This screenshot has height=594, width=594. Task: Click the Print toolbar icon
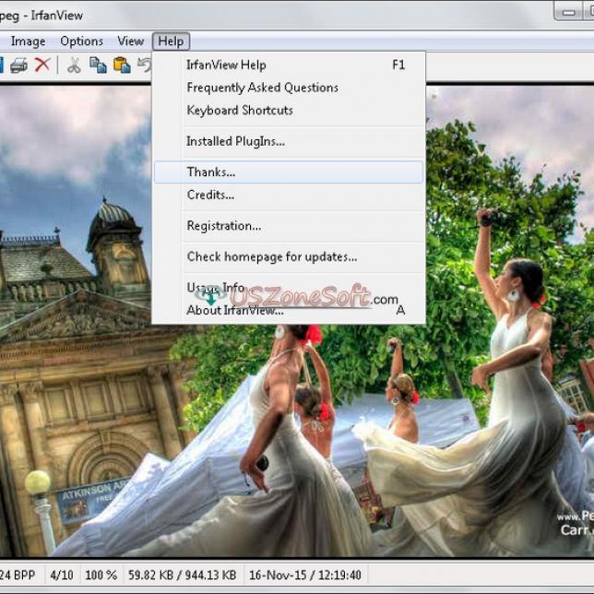click(x=18, y=65)
